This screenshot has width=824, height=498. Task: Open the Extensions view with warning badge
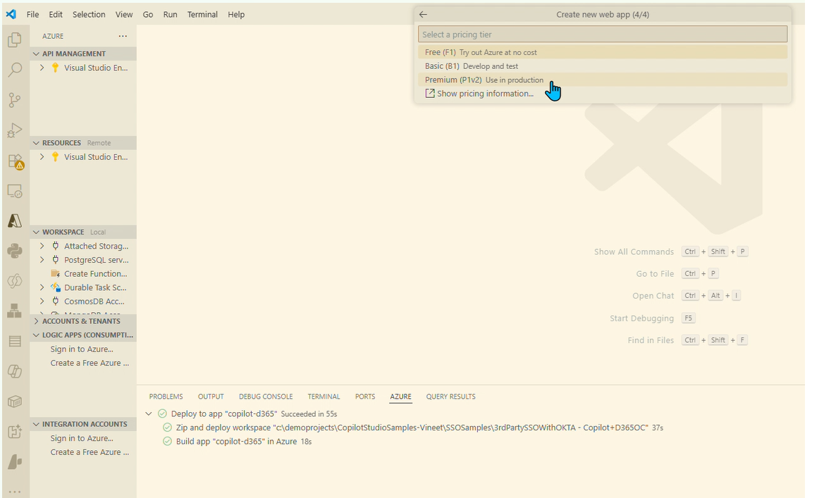[x=14, y=161]
